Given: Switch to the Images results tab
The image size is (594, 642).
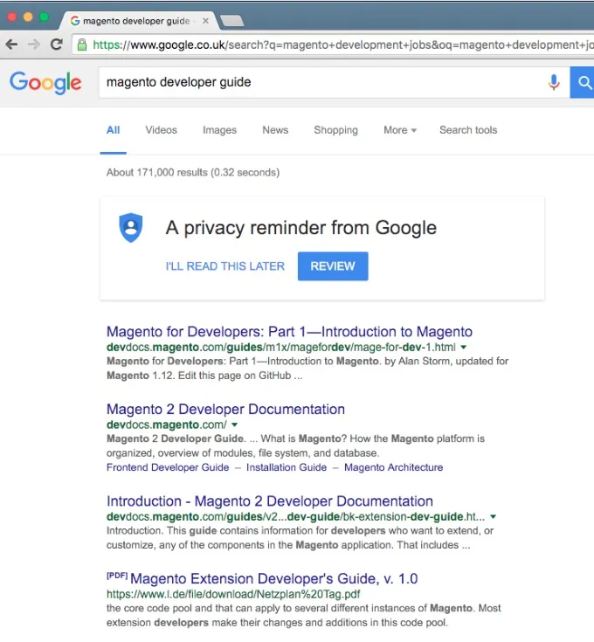Looking at the screenshot, I should pyautogui.click(x=219, y=130).
